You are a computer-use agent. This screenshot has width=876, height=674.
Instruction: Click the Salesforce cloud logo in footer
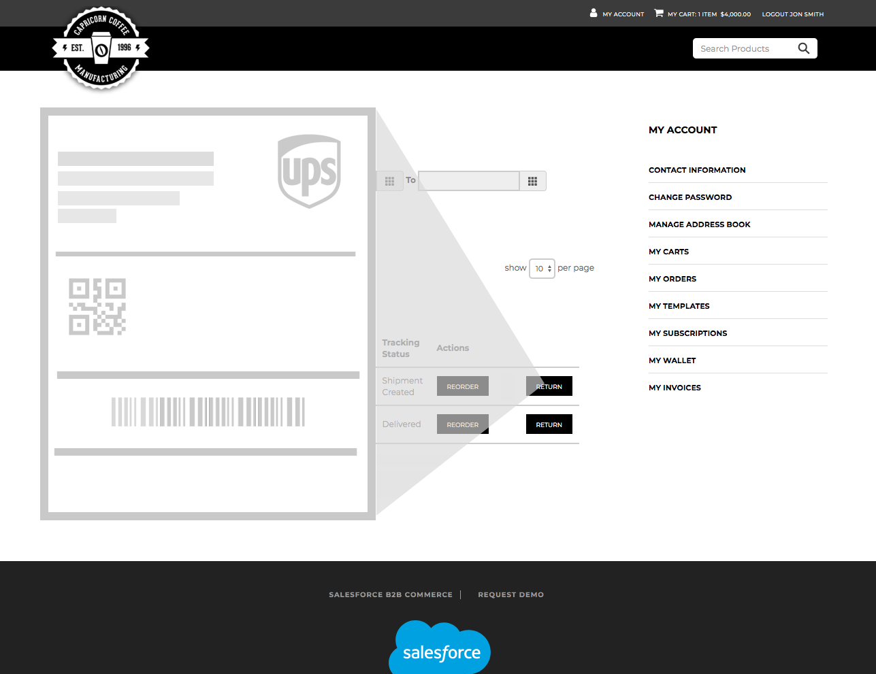[x=440, y=647]
